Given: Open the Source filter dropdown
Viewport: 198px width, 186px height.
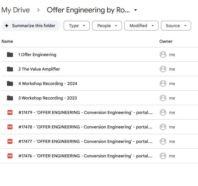Looking at the screenshot, I should click(176, 26).
